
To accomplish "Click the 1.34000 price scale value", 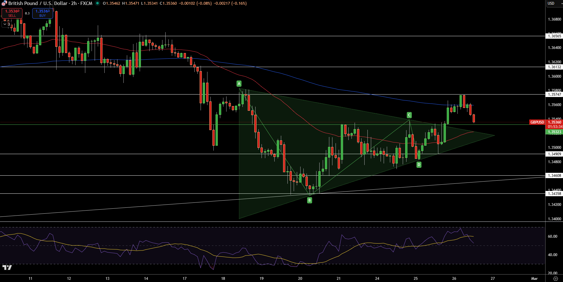I will coord(555,219).
